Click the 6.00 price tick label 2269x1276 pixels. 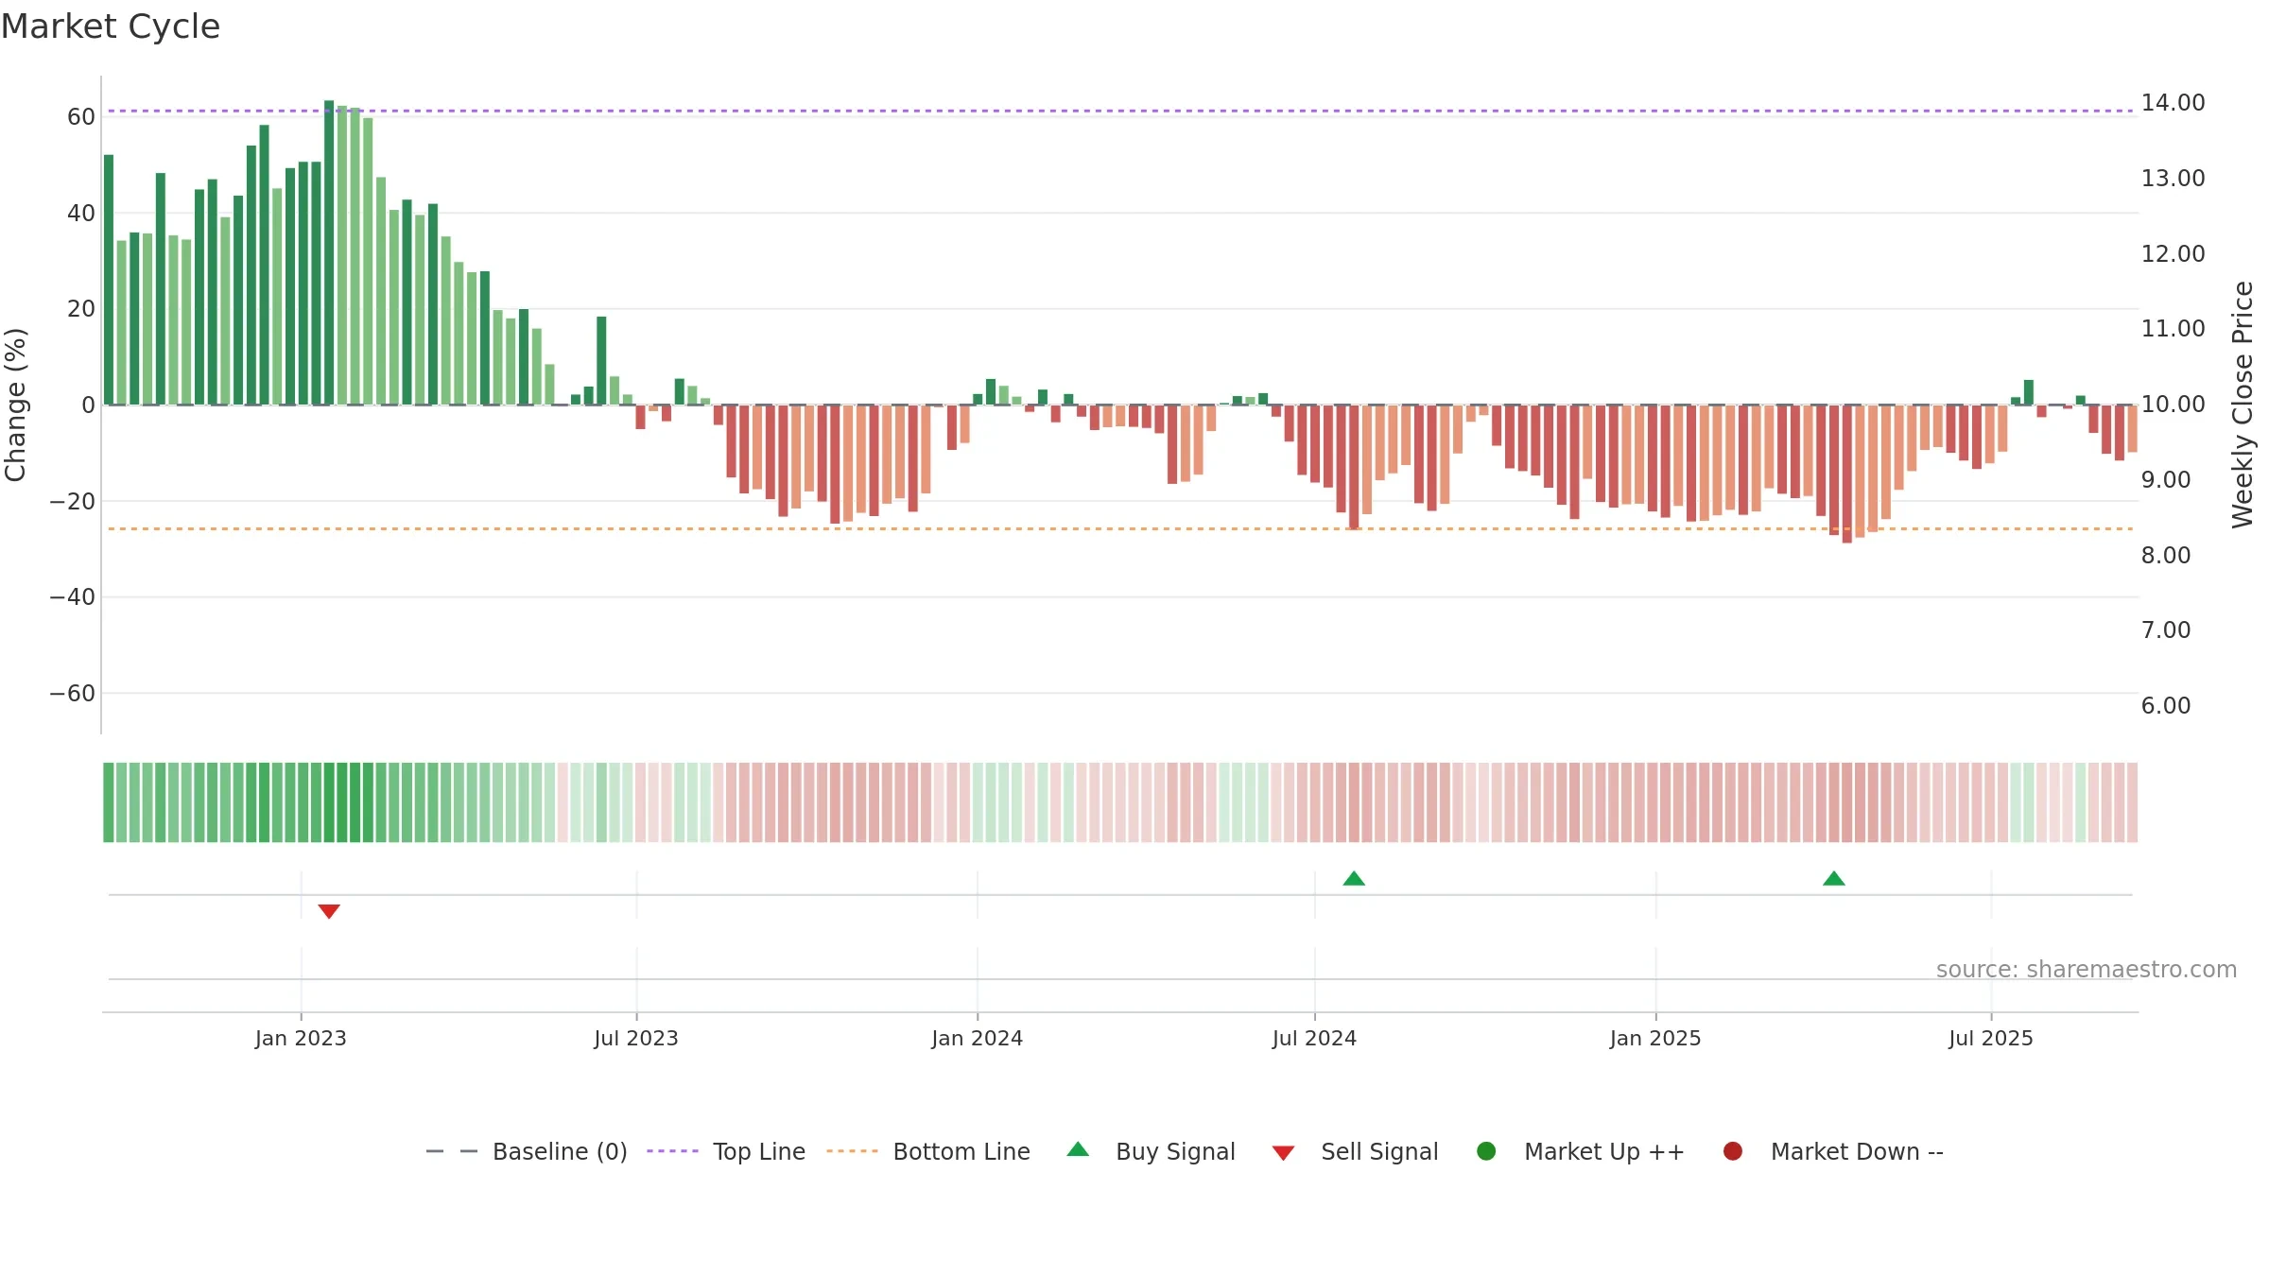[2166, 706]
